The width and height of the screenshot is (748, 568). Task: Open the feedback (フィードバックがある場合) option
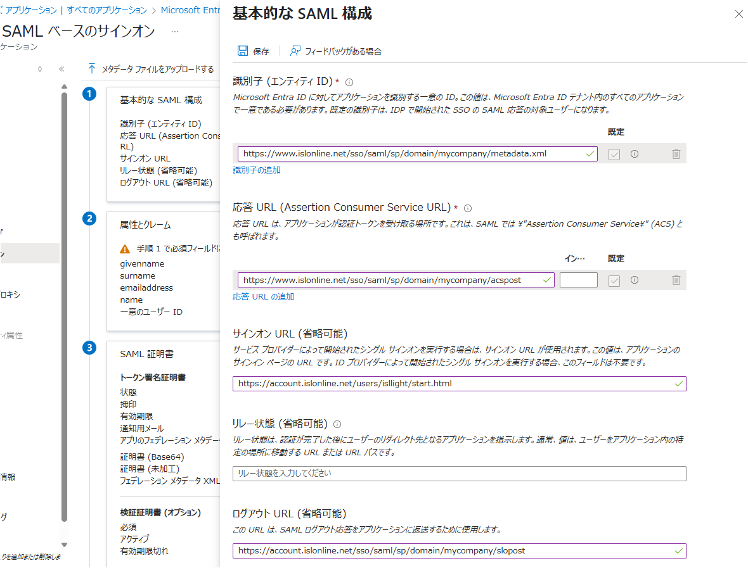pos(336,51)
